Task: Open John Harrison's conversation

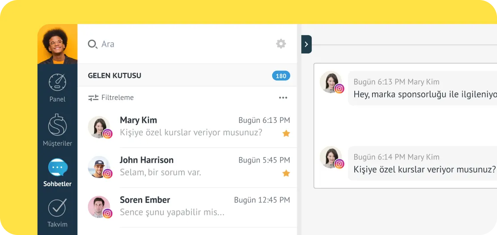Action: 187,166
